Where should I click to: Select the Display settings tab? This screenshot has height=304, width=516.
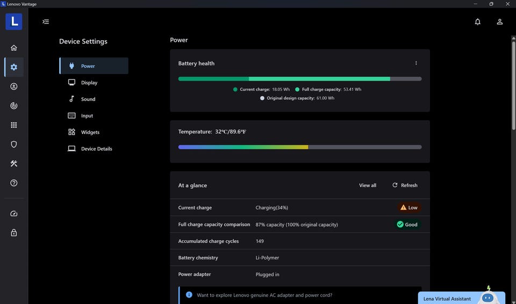coord(89,83)
